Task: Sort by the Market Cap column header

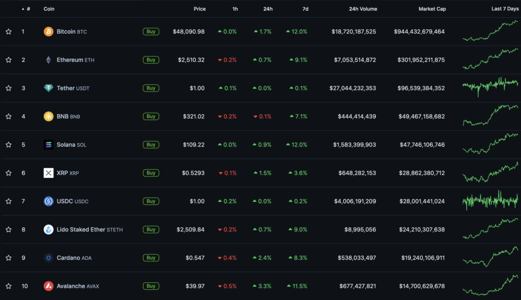Action: (431, 9)
